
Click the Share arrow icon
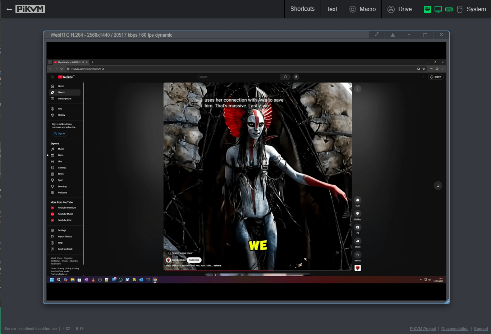(357, 241)
